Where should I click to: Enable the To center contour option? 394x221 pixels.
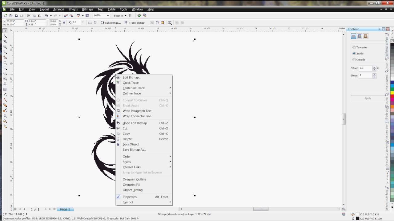[x=354, y=47]
